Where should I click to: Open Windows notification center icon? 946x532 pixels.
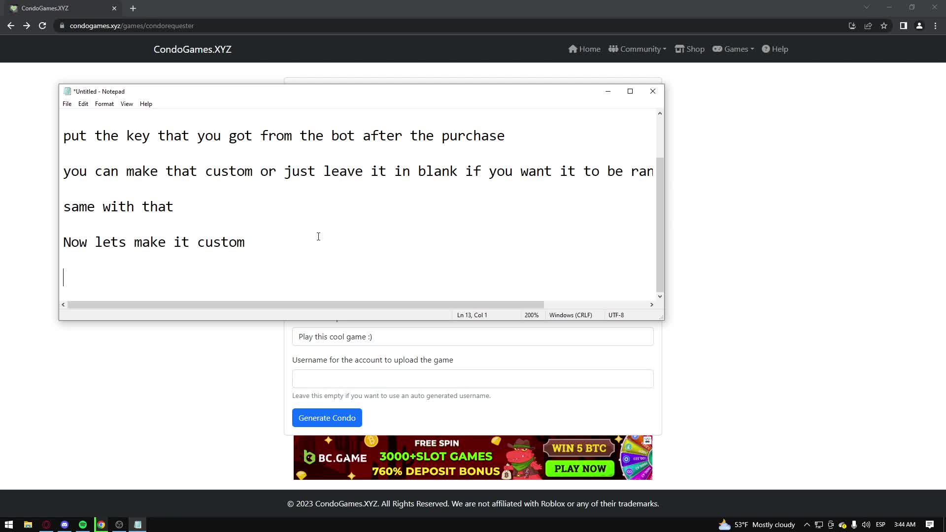pos(929,525)
